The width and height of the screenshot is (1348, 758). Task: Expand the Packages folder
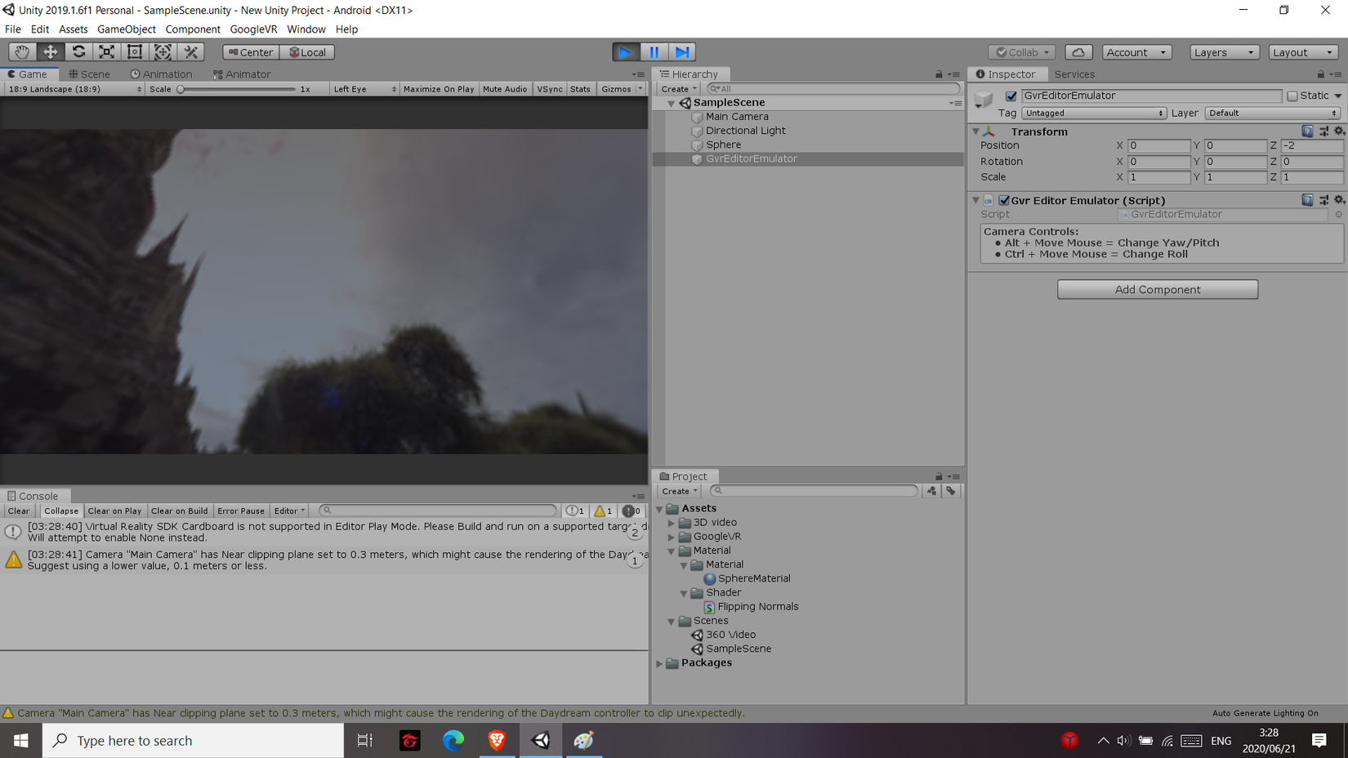pos(660,663)
